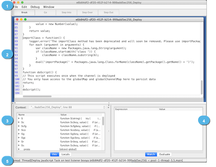Screen dimensions: 216x167
Task: Open the Edit menu
Action: pyautogui.click(x=24, y=7)
